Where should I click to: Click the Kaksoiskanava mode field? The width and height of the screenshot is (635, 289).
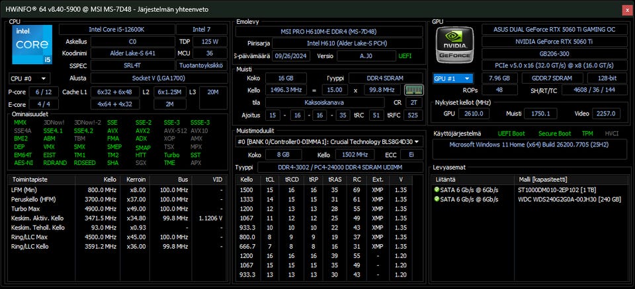tap(325, 103)
